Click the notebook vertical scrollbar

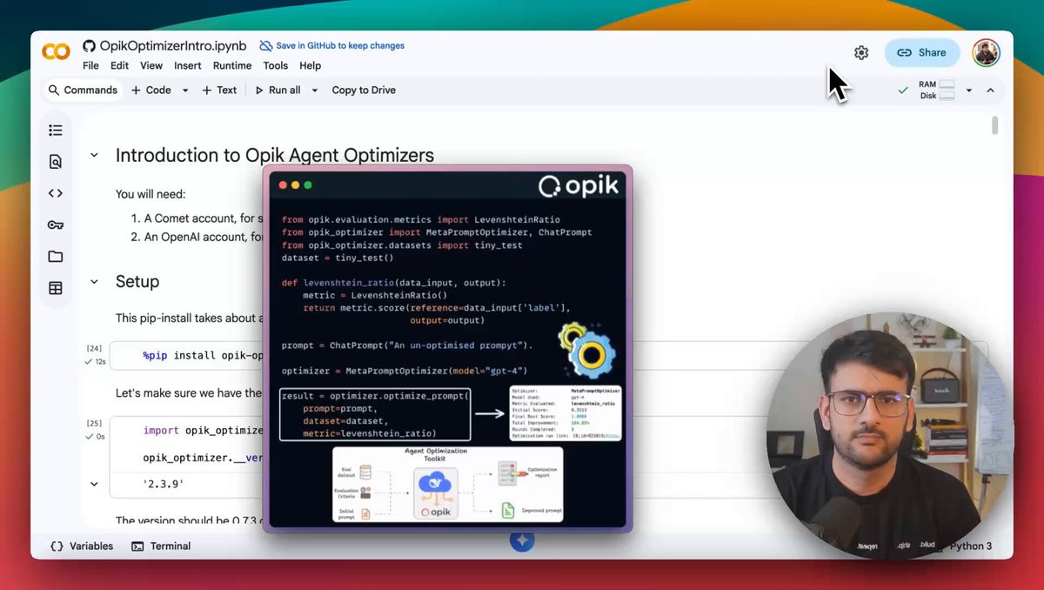(994, 125)
